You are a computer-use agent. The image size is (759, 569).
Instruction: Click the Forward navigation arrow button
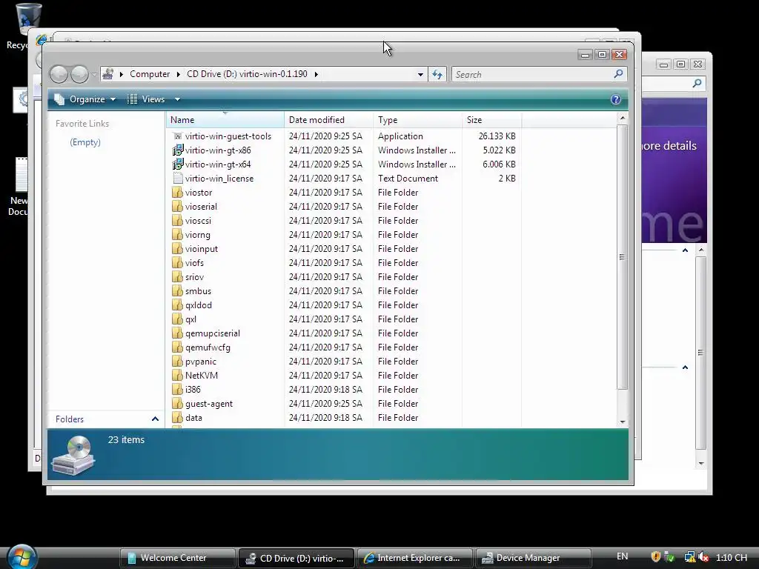pos(79,74)
